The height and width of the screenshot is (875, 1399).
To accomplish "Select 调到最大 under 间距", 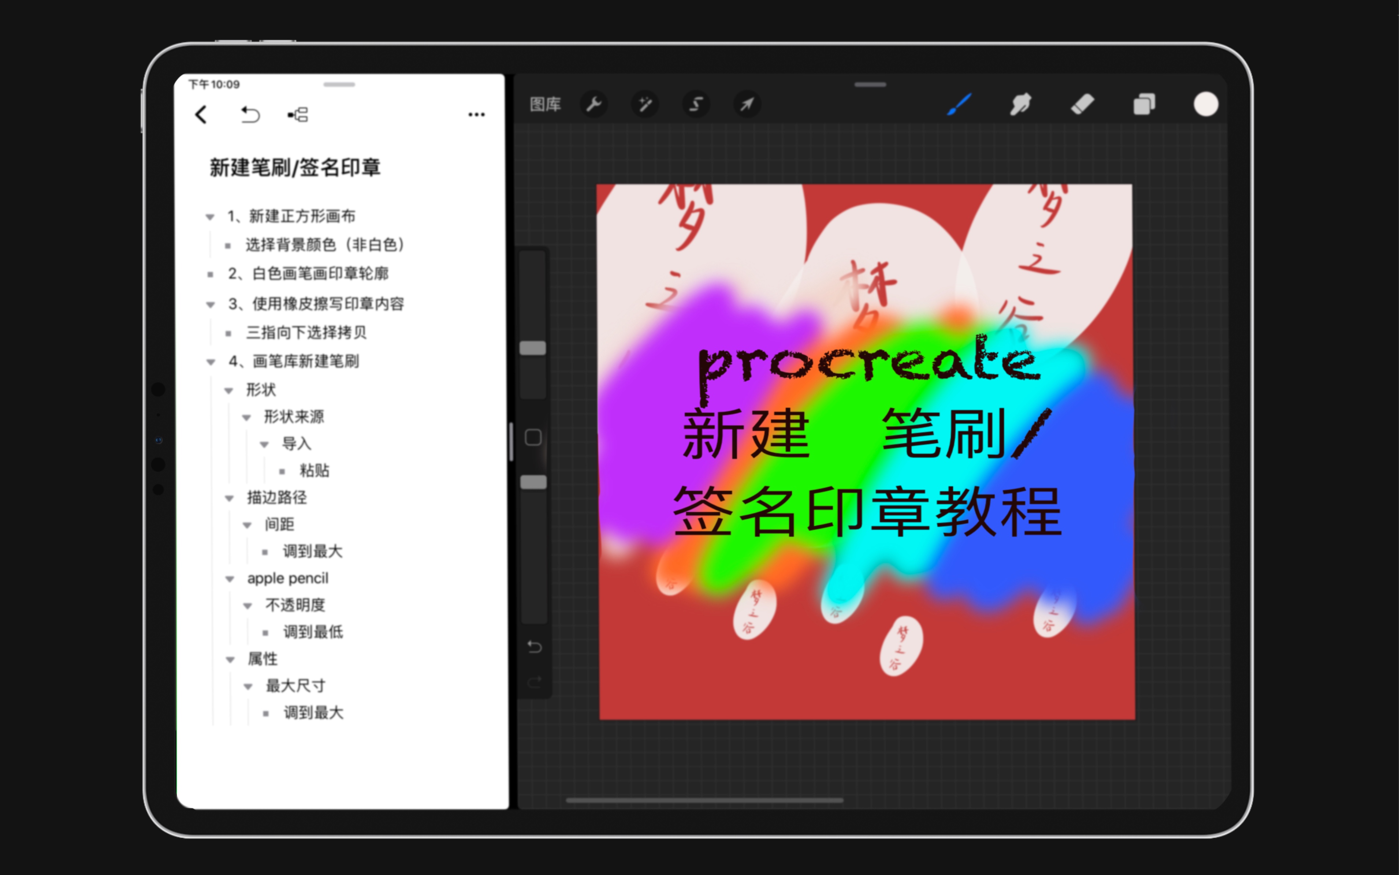I will (x=313, y=551).
